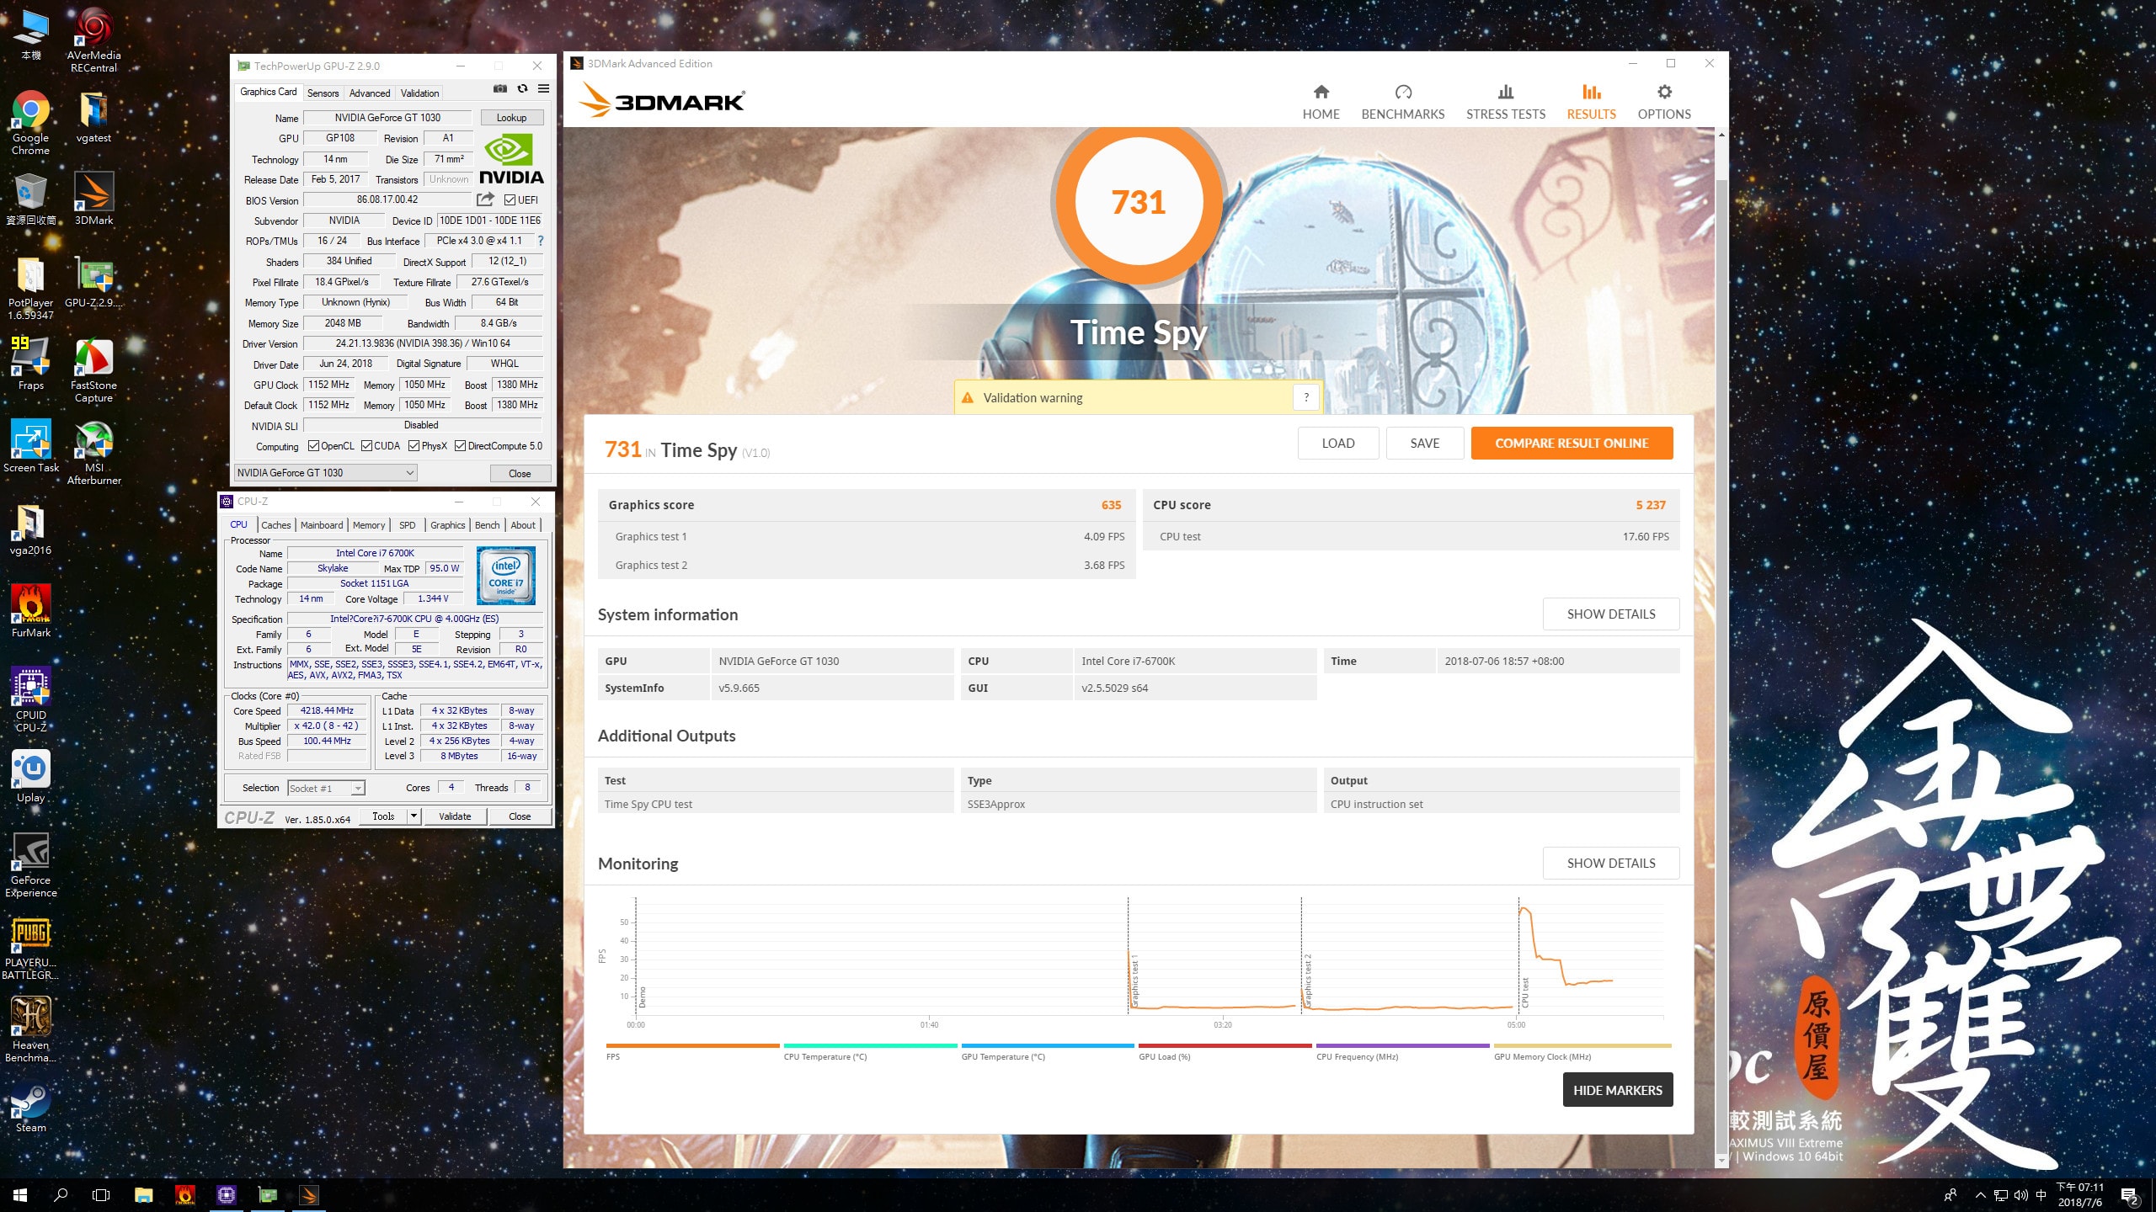Open Fraps desktop icon
2156x1212 pixels.
tap(30, 364)
